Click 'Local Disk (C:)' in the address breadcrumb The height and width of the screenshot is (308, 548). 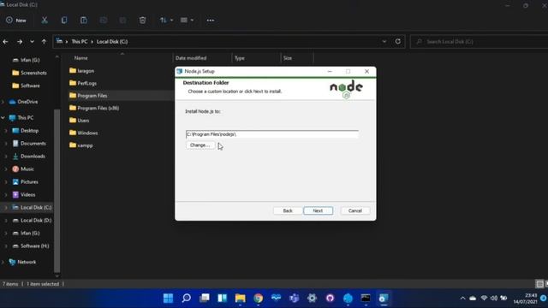[112, 42]
